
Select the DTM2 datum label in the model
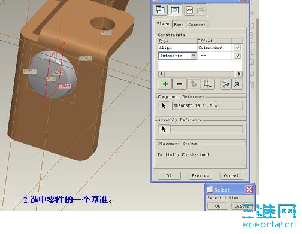[x=86, y=58]
